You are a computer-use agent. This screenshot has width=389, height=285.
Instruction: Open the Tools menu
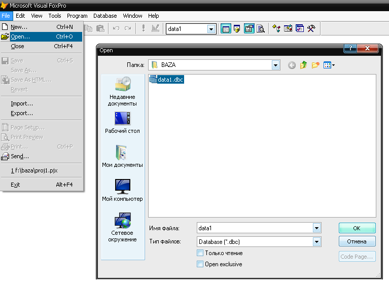pos(55,16)
